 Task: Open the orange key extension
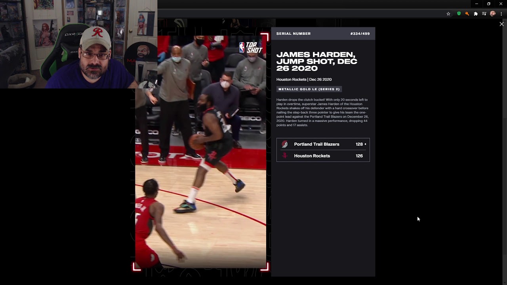[x=467, y=14]
